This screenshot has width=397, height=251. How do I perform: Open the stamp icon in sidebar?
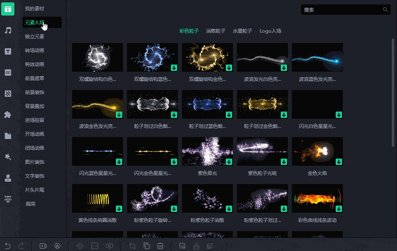click(x=8, y=178)
